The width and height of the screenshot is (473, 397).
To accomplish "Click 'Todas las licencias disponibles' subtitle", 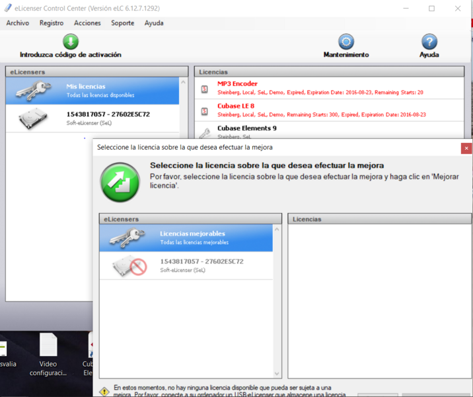I will 100,95.
